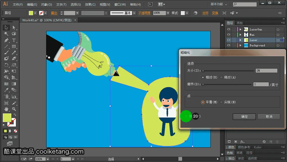Image resolution: width=287 pixels, height=162 pixels.
Task: Click the 大小(S) slider handle
Action: (x=203, y=71)
